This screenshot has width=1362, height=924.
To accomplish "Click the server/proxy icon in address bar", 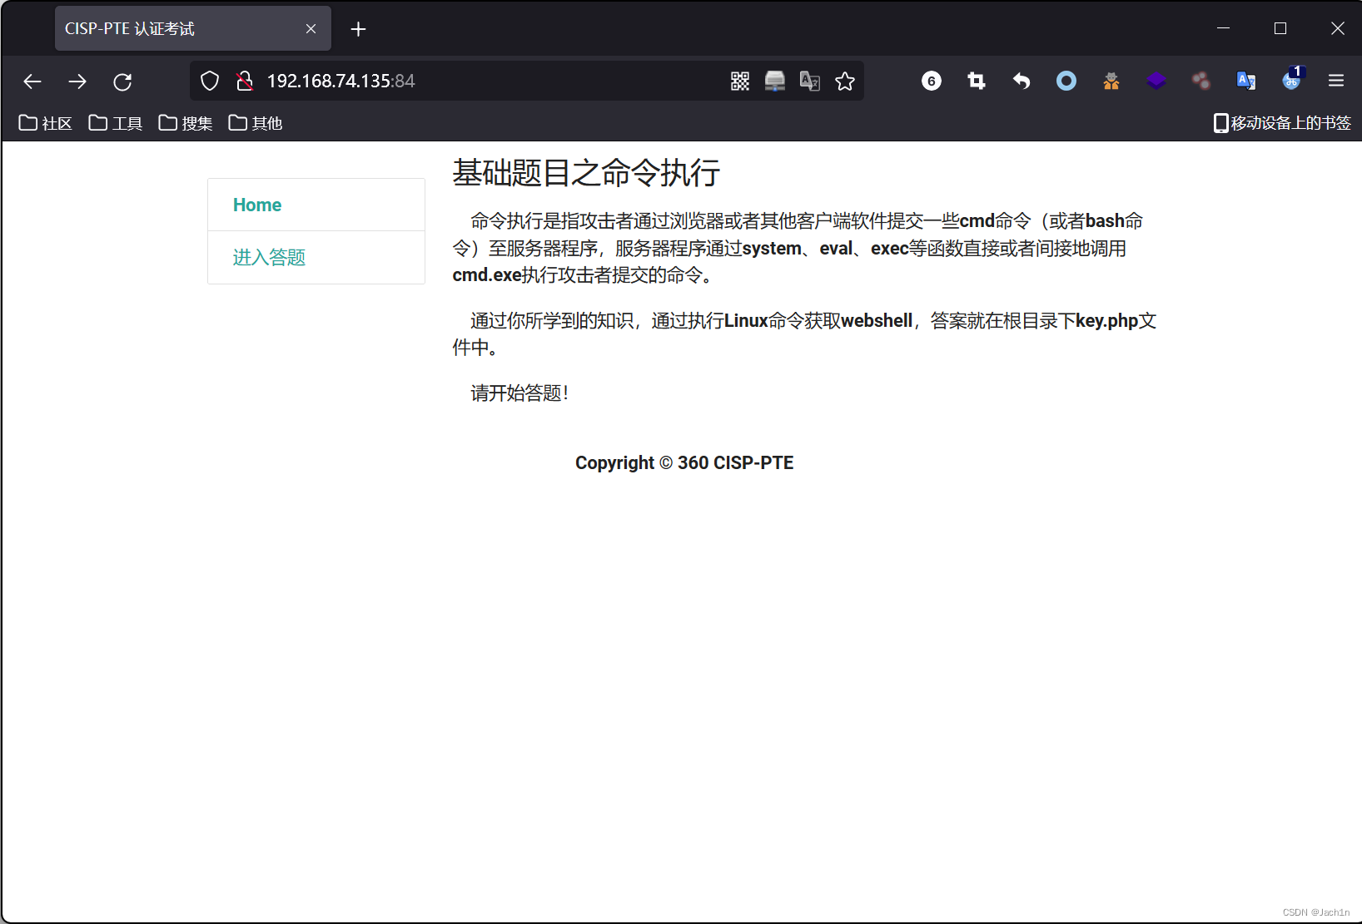I will 775,81.
